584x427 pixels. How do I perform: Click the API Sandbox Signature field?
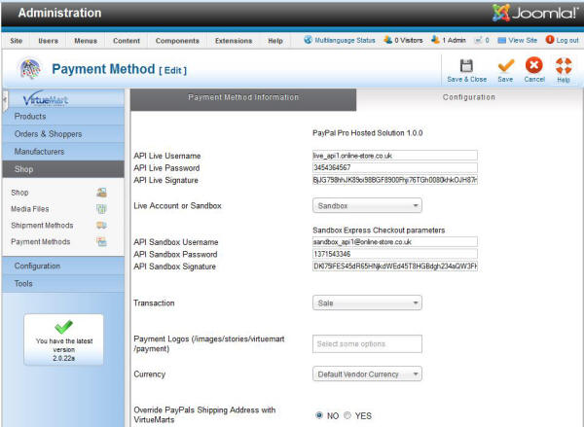point(395,267)
